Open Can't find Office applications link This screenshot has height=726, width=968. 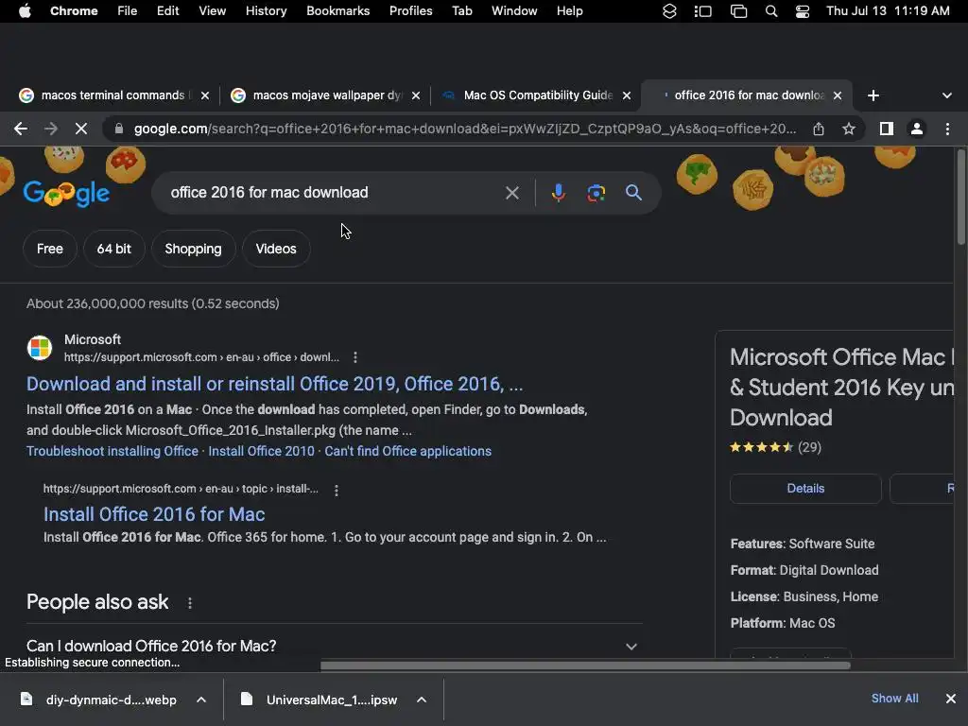(x=408, y=451)
